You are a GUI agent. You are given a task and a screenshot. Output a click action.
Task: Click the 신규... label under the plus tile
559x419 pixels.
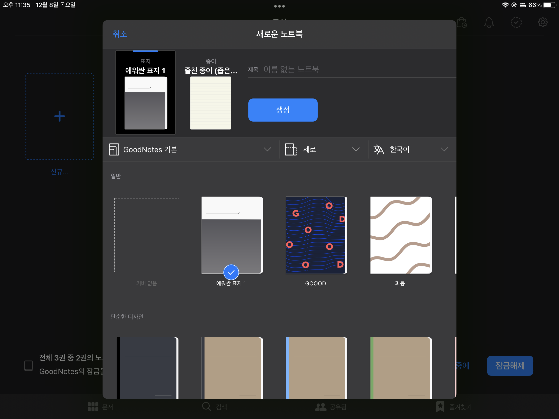click(60, 172)
